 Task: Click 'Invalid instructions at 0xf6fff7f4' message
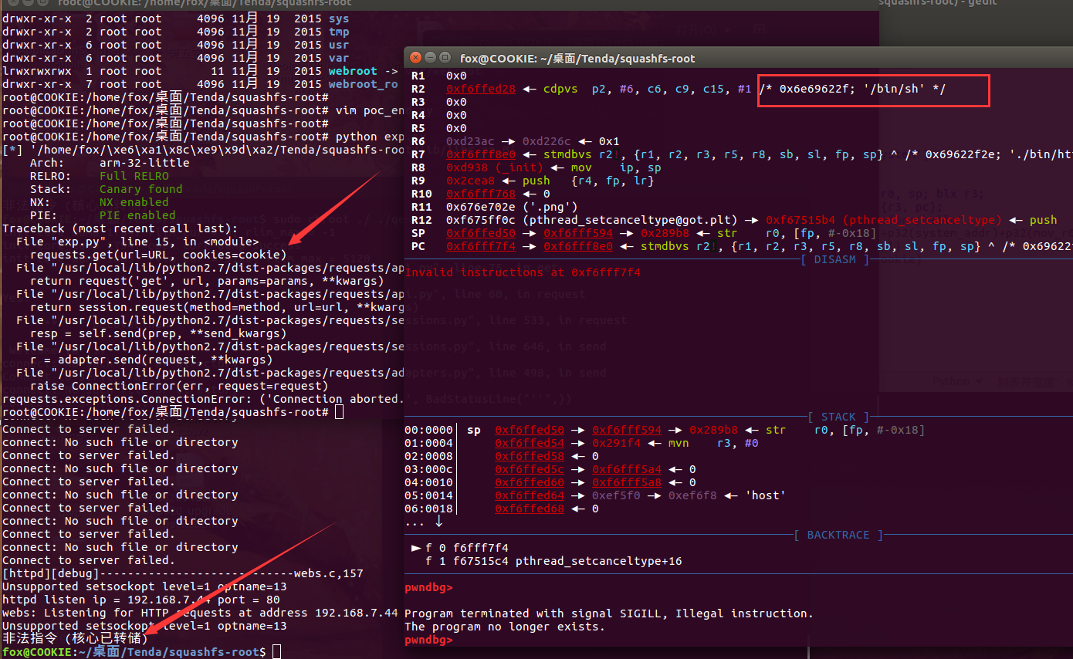tap(523, 272)
